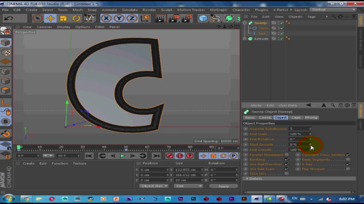Click the timeline ruler at frame 50

pyautogui.click(x=126, y=148)
